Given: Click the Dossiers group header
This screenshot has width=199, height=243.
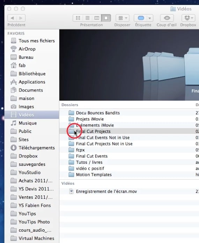Looking at the screenshot, I should coord(70,105).
